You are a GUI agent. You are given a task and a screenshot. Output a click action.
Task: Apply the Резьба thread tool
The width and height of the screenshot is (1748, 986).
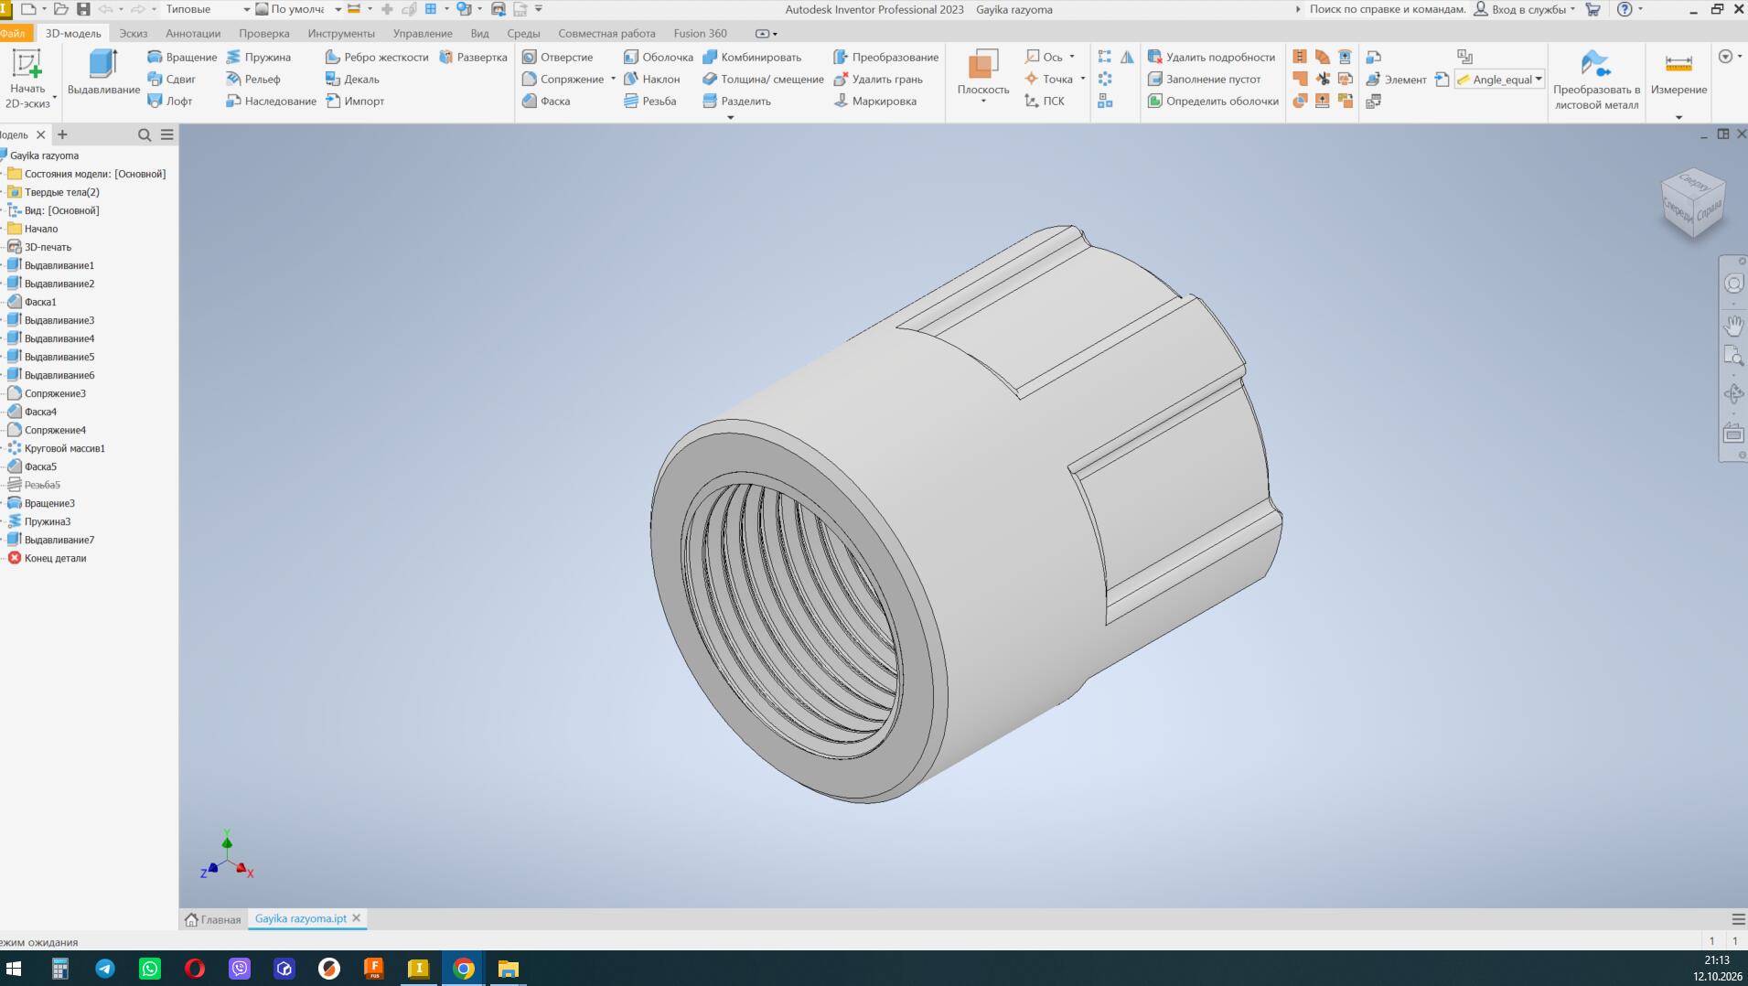649,101
